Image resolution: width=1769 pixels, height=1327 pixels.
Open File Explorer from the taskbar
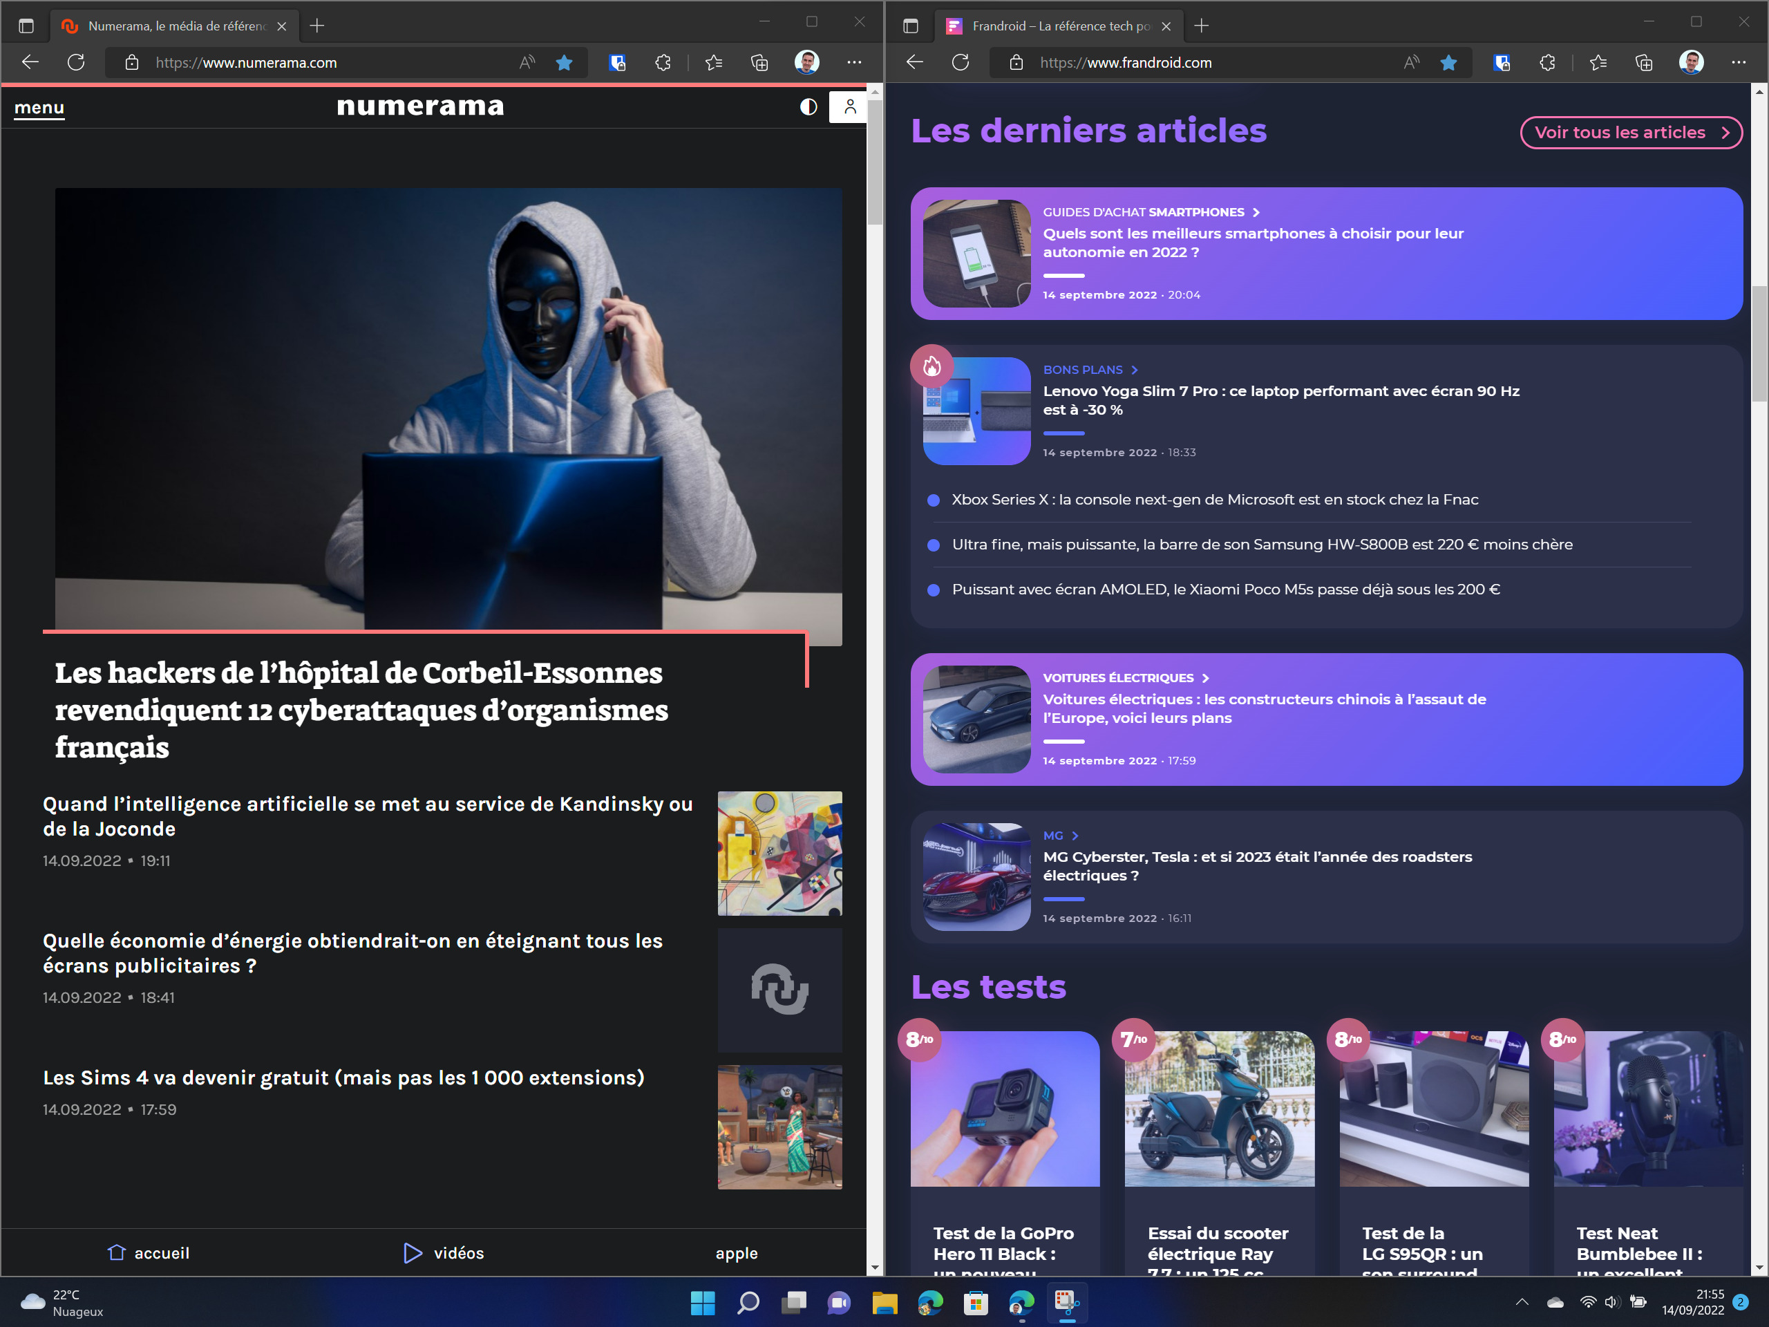point(884,1303)
